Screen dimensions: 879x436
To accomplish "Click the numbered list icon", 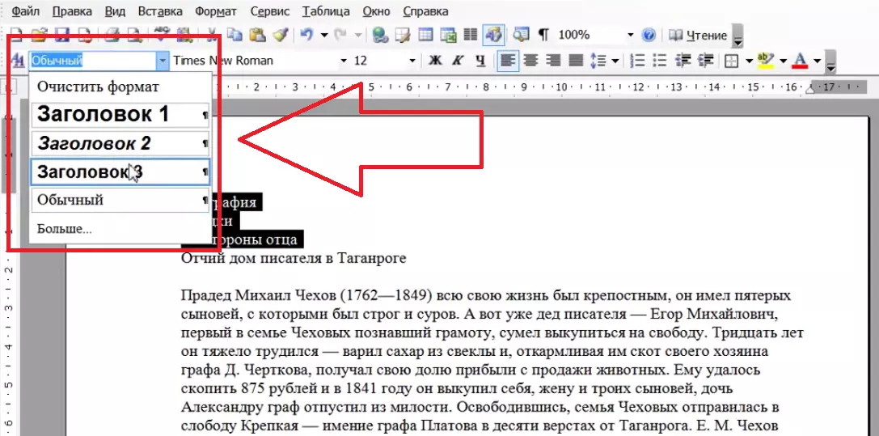I will pyautogui.click(x=637, y=61).
